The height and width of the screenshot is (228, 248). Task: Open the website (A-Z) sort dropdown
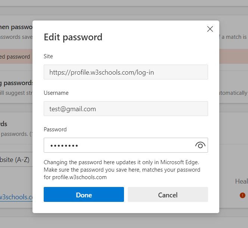tap(15, 160)
